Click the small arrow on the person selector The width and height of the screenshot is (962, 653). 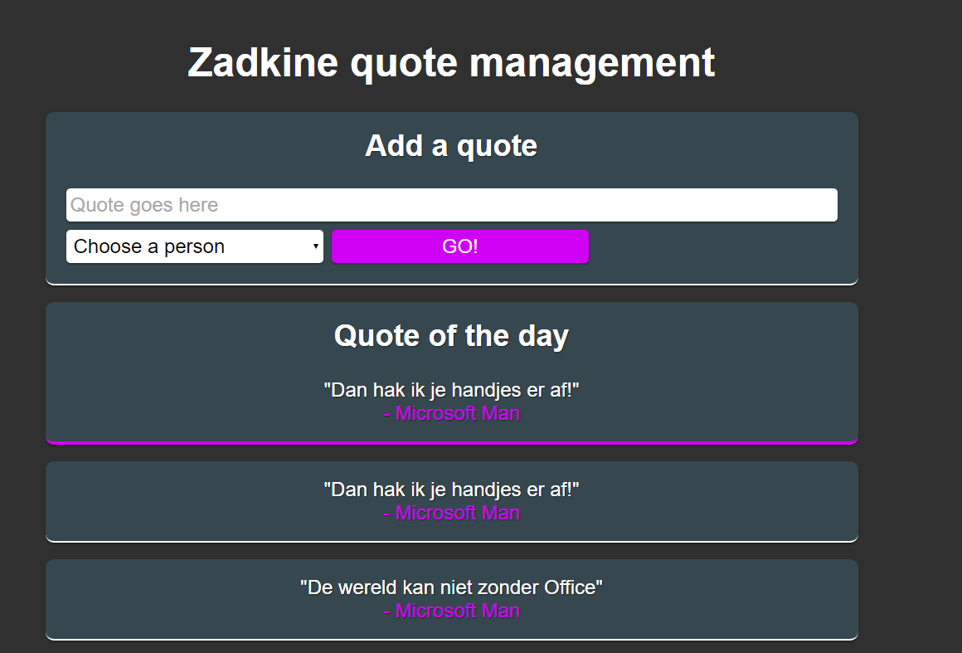(x=315, y=246)
